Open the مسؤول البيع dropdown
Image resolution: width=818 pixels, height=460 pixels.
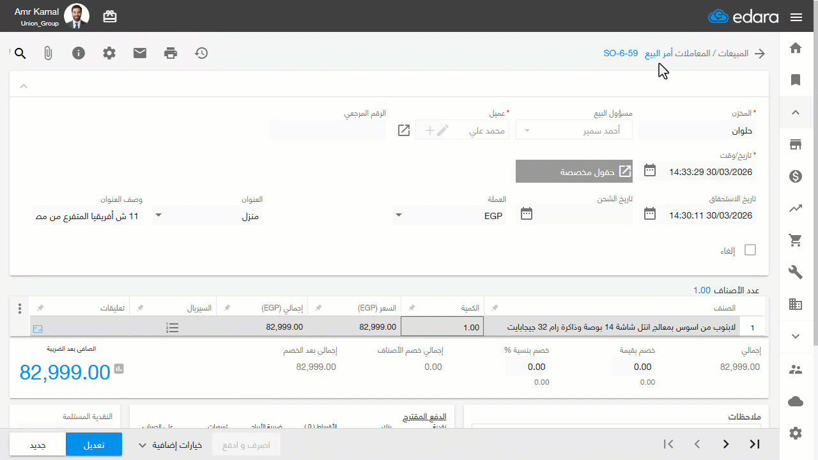click(x=574, y=130)
